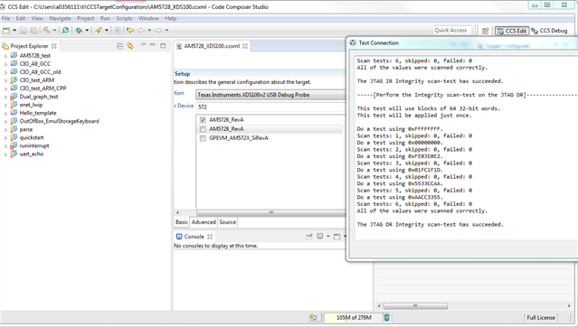
Task: Close the AM5728_XDS100.ccxml editor tab
Action: pyautogui.click(x=245, y=46)
